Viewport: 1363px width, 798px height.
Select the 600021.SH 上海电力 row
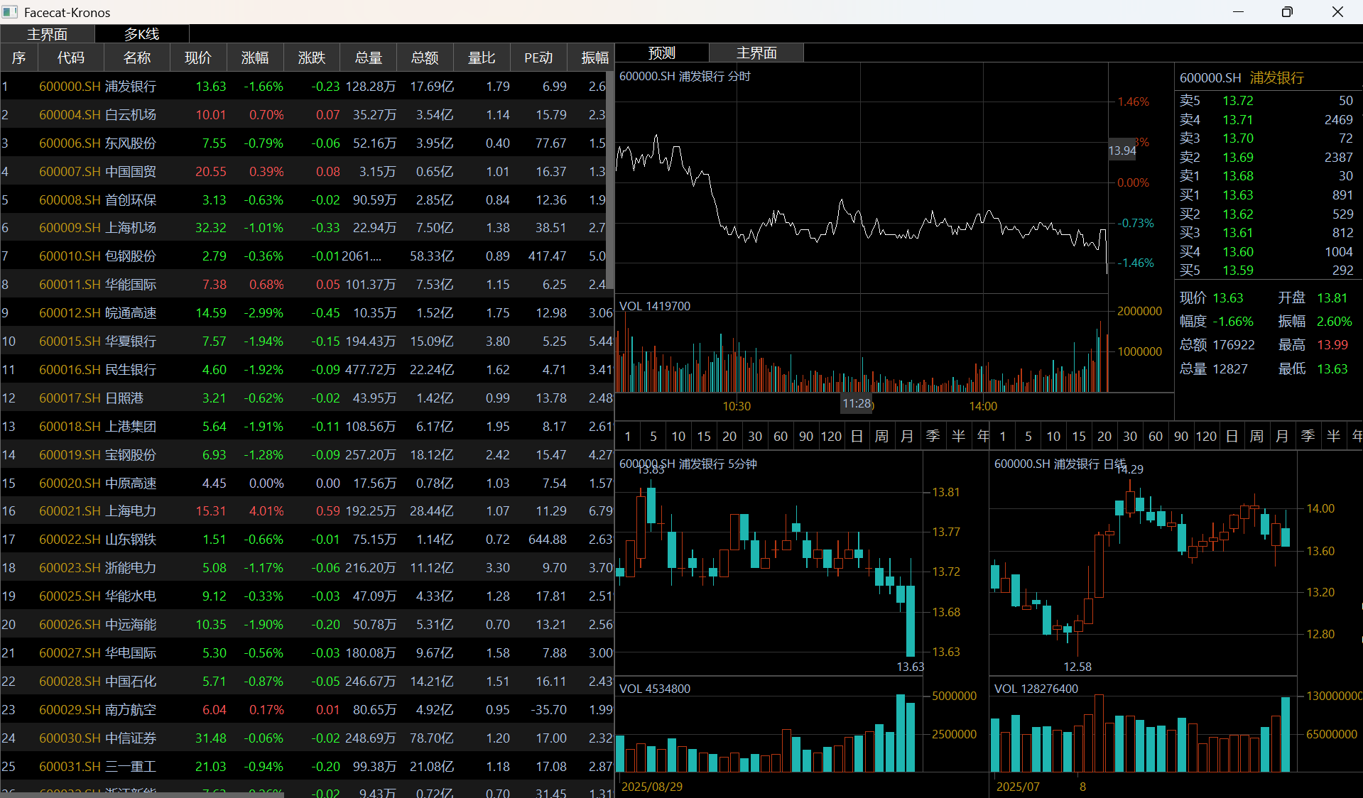[x=306, y=511]
